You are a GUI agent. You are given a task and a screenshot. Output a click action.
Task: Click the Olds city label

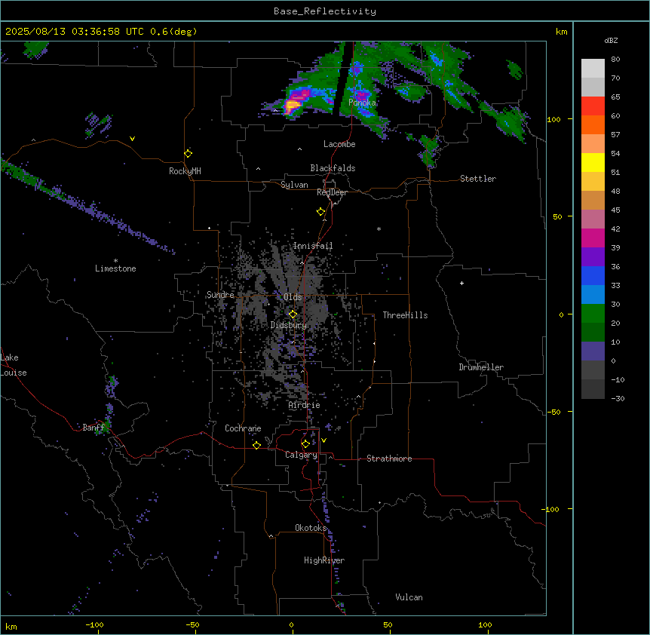293,297
